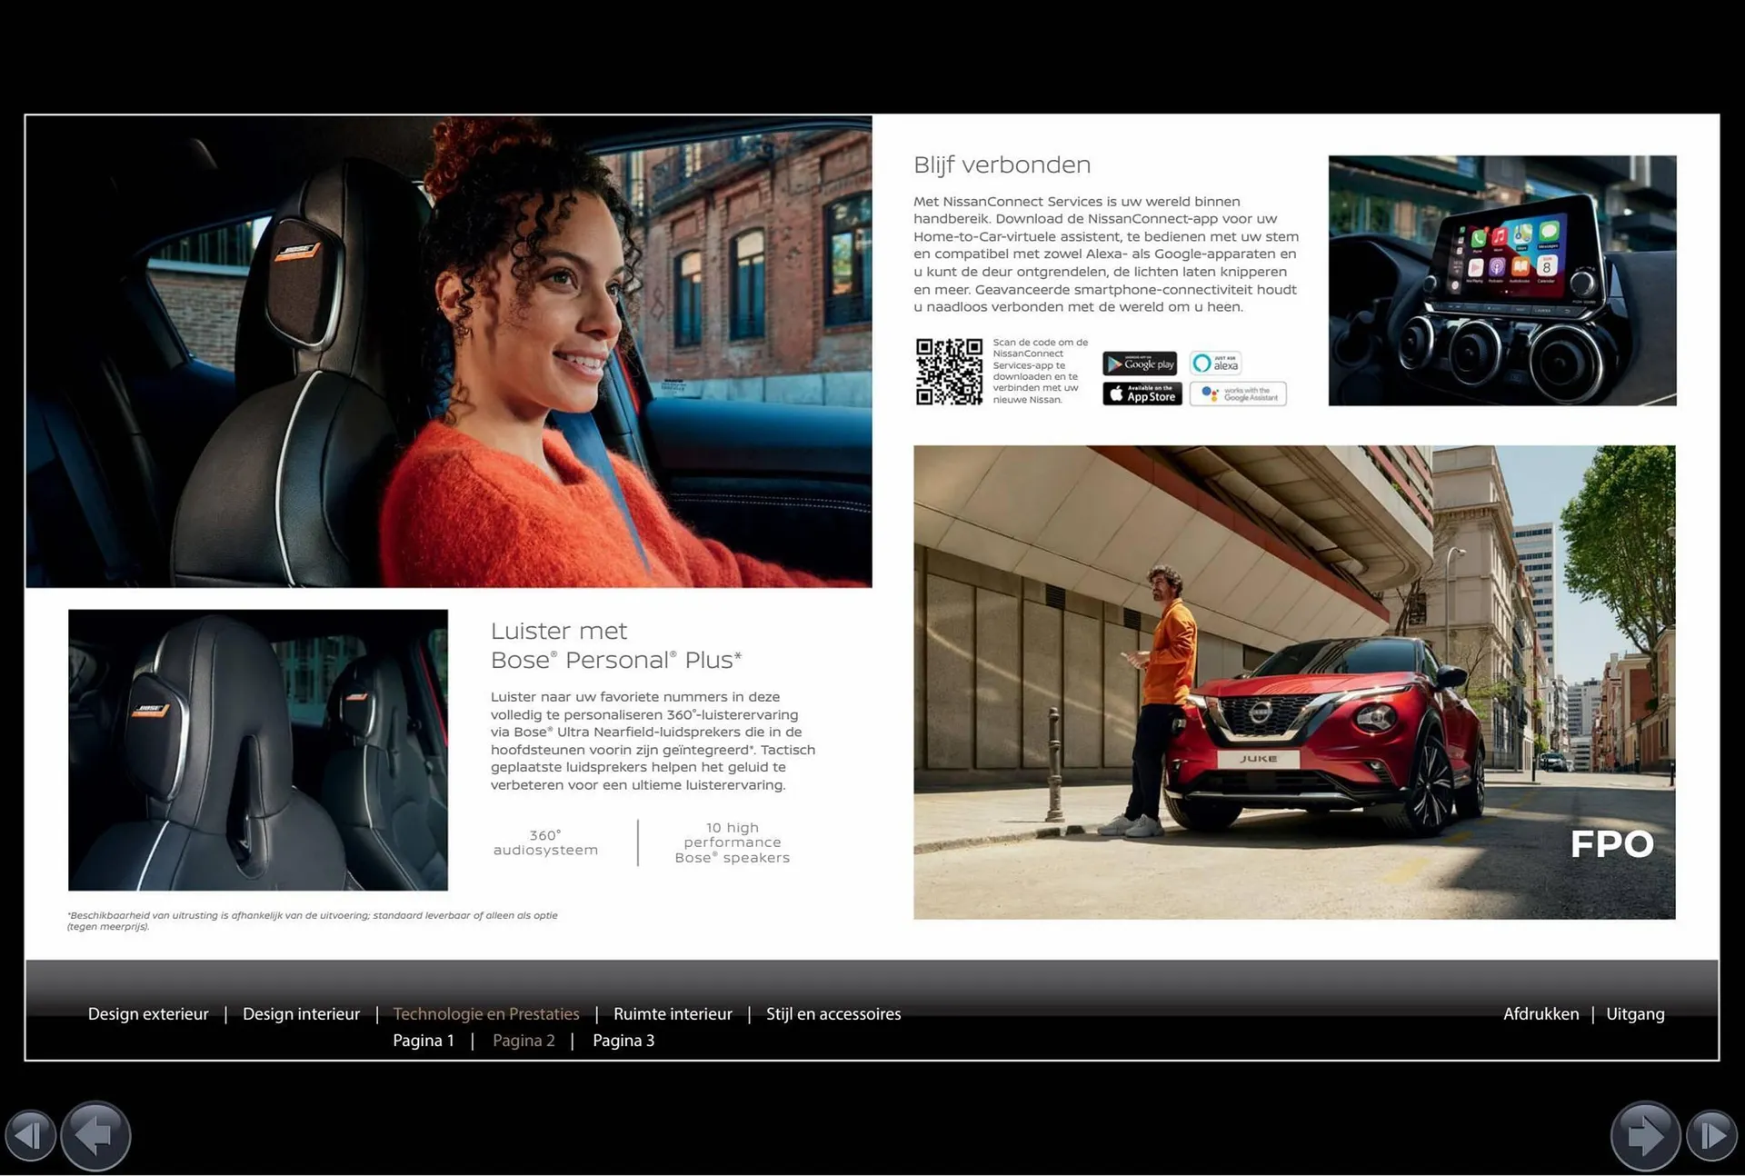Select Pagina 2 link
The image size is (1745, 1176).
(x=523, y=1041)
